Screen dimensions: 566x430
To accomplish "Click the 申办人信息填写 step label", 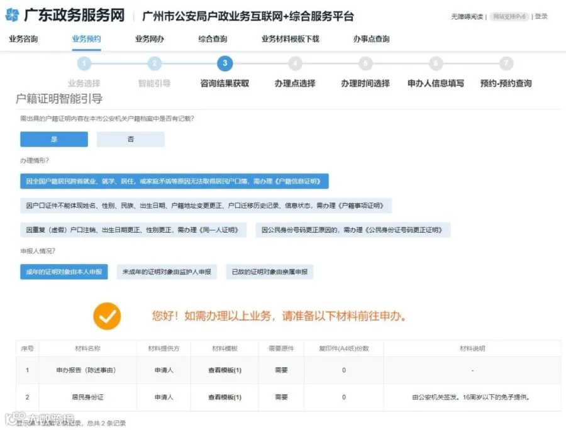I will click(x=436, y=84).
